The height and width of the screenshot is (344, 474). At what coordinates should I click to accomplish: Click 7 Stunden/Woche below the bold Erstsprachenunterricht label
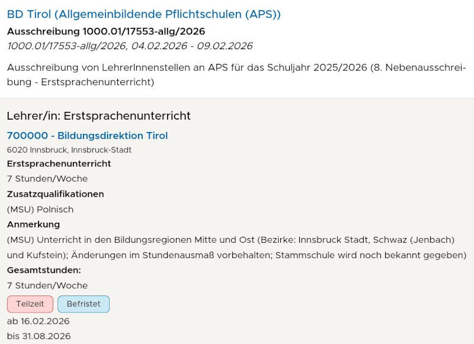47,179
